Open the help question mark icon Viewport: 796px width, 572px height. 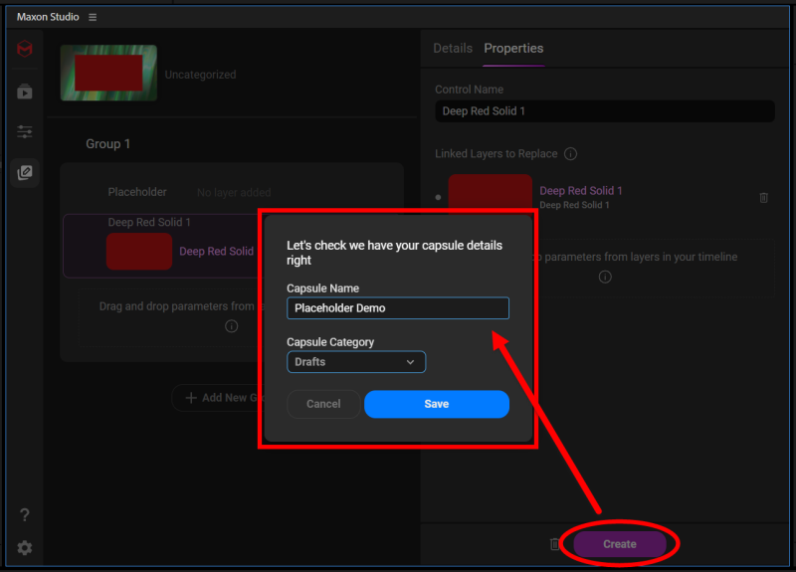coord(24,515)
